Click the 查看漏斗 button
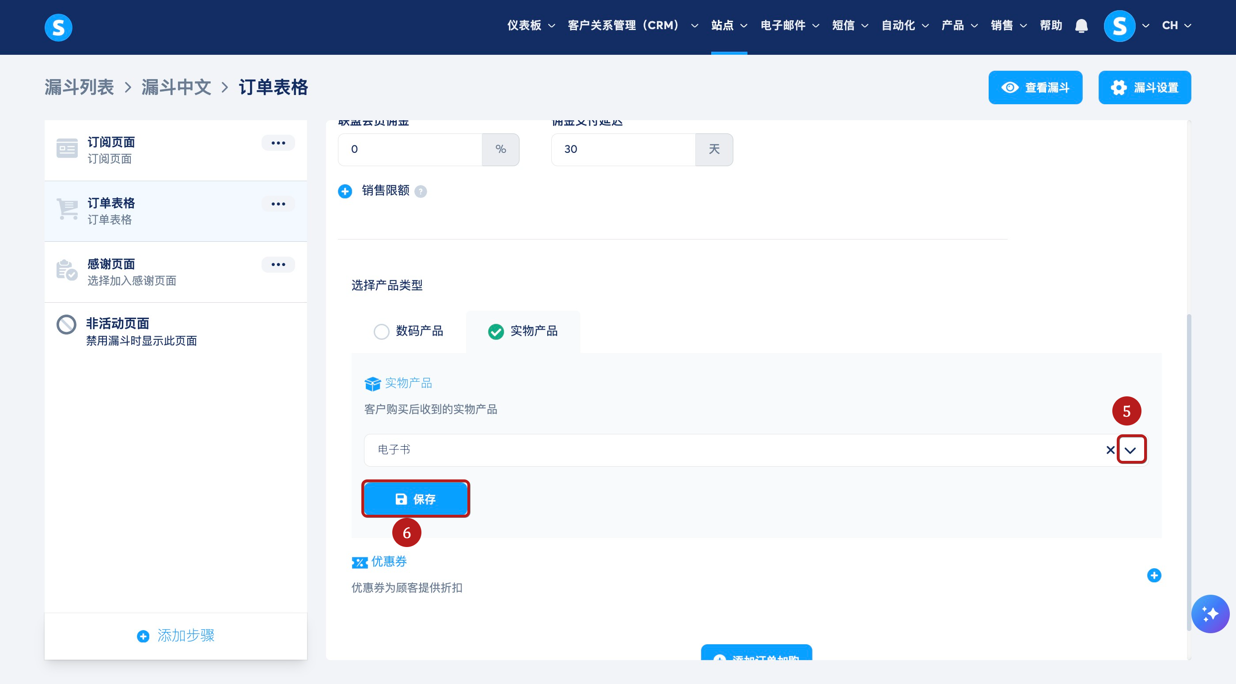1236x684 pixels. [1035, 87]
